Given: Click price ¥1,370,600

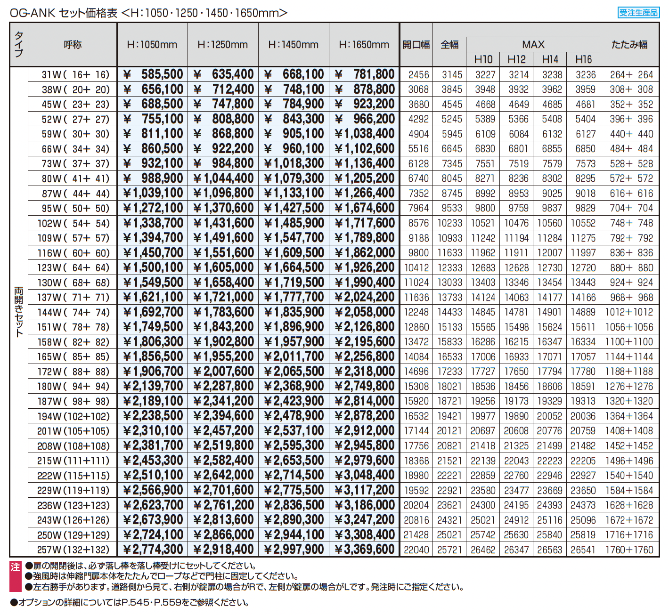Looking at the screenshot, I should pyautogui.click(x=223, y=208).
